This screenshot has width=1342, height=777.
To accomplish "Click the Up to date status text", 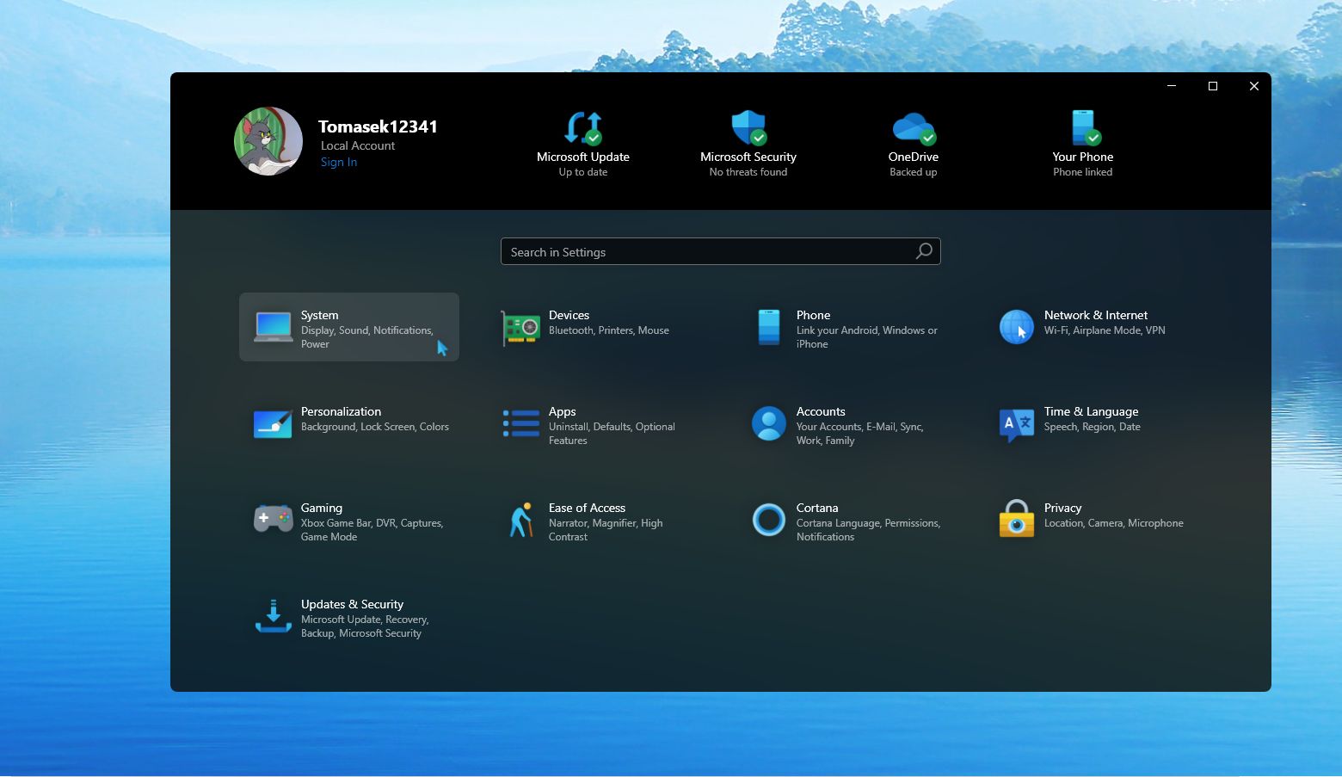I will pyautogui.click(x=583, y=172).
